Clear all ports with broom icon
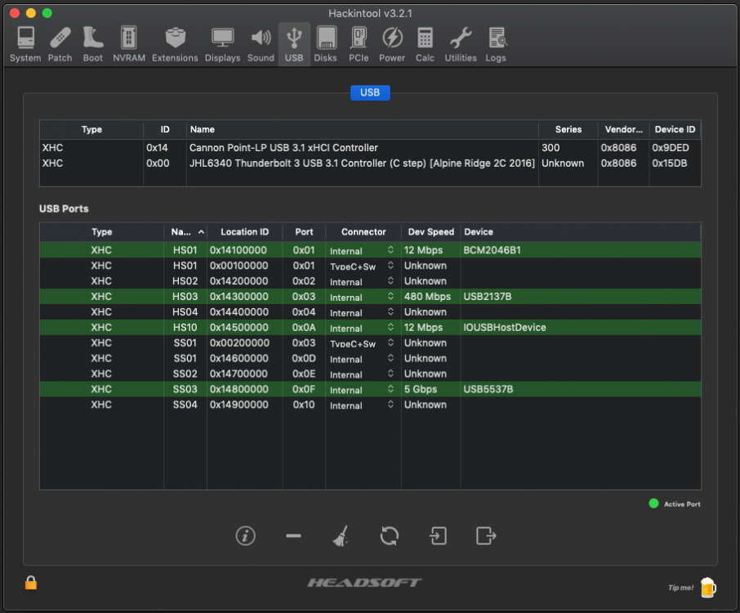740x613 pixels. click(x=341, y=535)
